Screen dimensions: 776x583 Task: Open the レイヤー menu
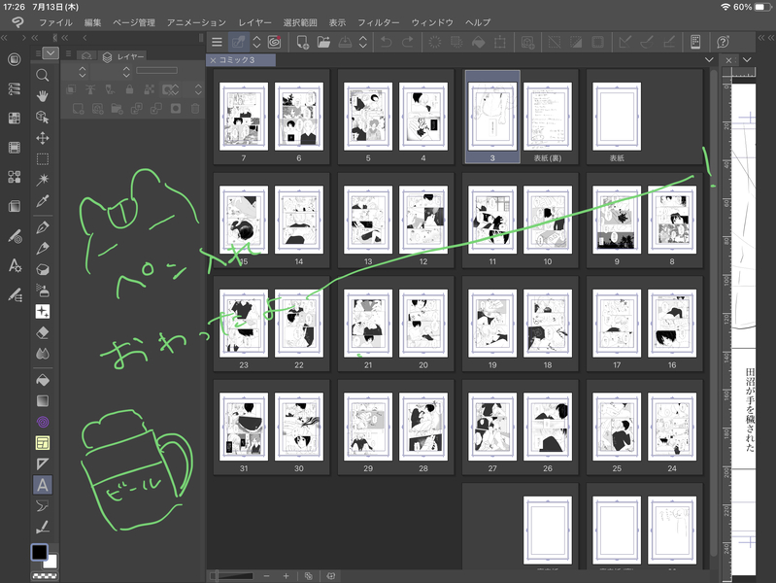tap(254, 22)
